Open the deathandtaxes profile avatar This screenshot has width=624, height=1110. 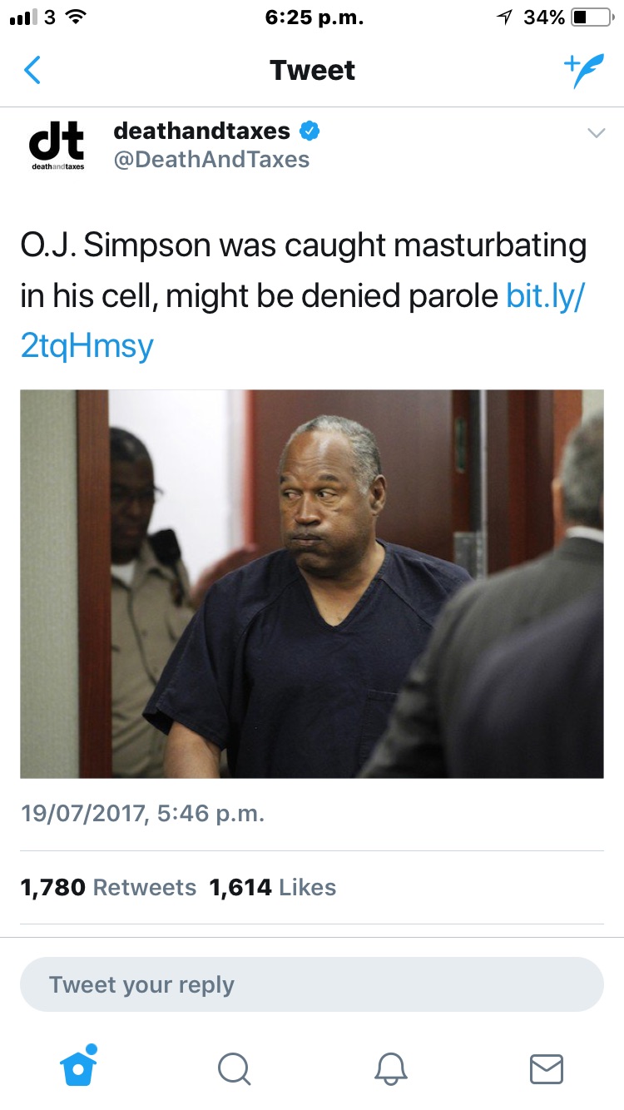[x=57, y=145]
